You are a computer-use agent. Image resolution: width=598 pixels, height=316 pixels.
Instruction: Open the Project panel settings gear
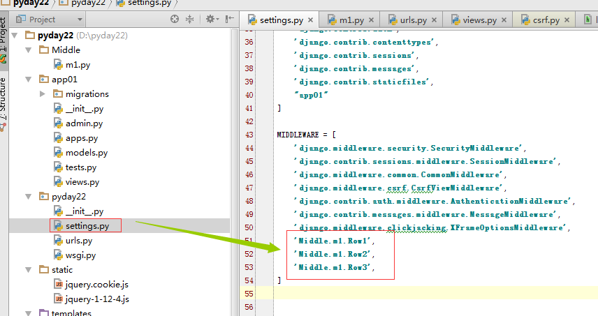(210, 20)
